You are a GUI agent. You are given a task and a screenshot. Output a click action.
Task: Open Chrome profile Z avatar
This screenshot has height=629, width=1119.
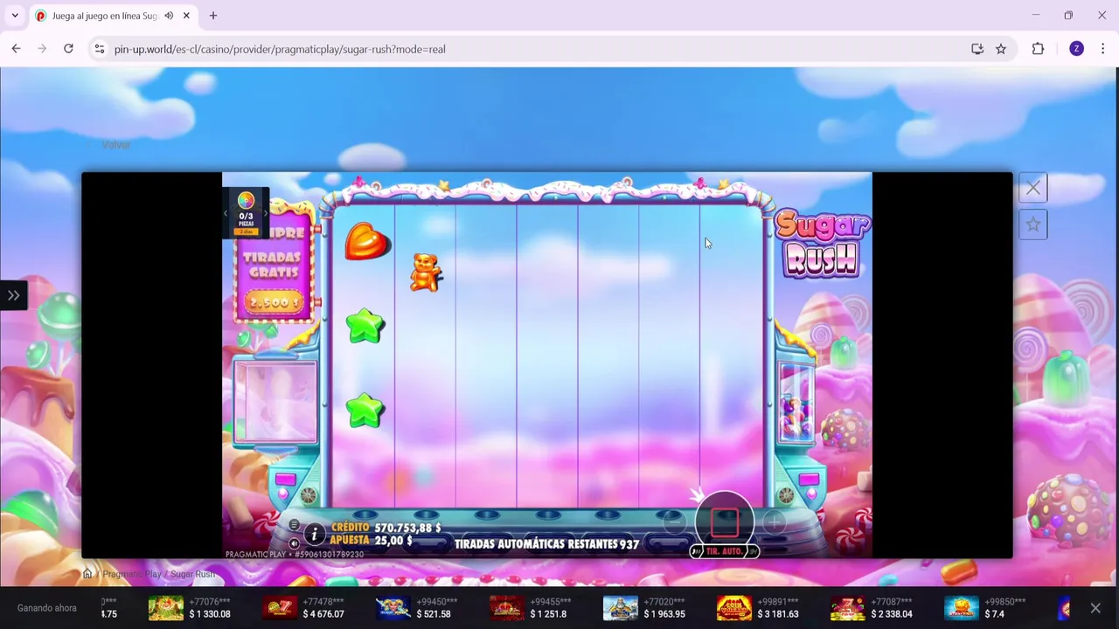pos(1076,49)
